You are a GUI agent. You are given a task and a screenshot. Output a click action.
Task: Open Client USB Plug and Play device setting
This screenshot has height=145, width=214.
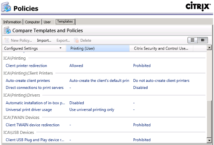click(x=35, y=140)
